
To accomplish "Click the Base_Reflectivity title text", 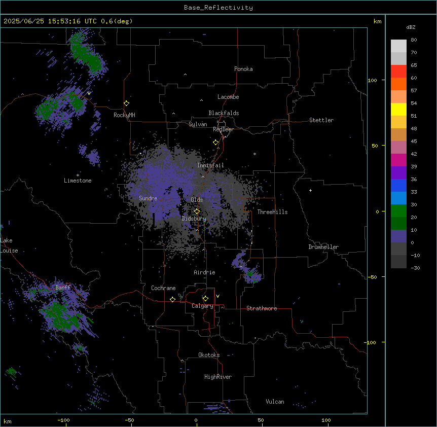I will tap(218, 8).
